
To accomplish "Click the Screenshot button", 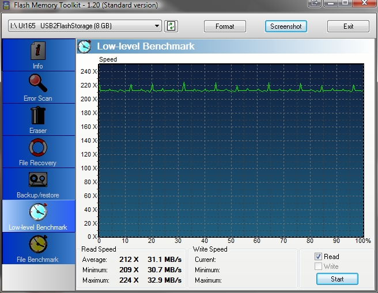I will pyautogui.click(x=286, y=26).
